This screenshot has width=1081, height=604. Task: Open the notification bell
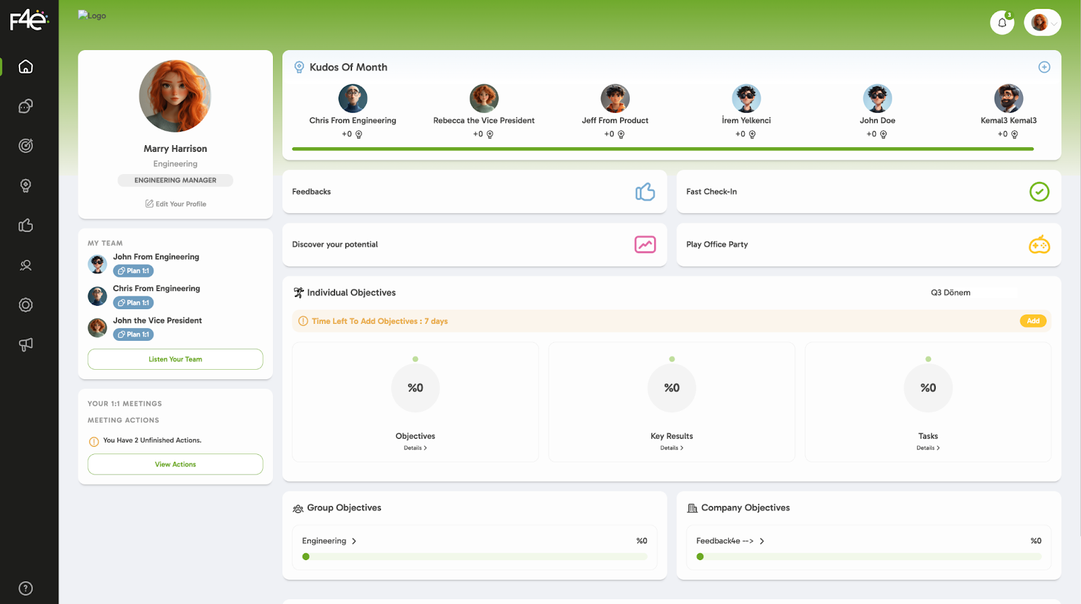(x=1002, y=23)
